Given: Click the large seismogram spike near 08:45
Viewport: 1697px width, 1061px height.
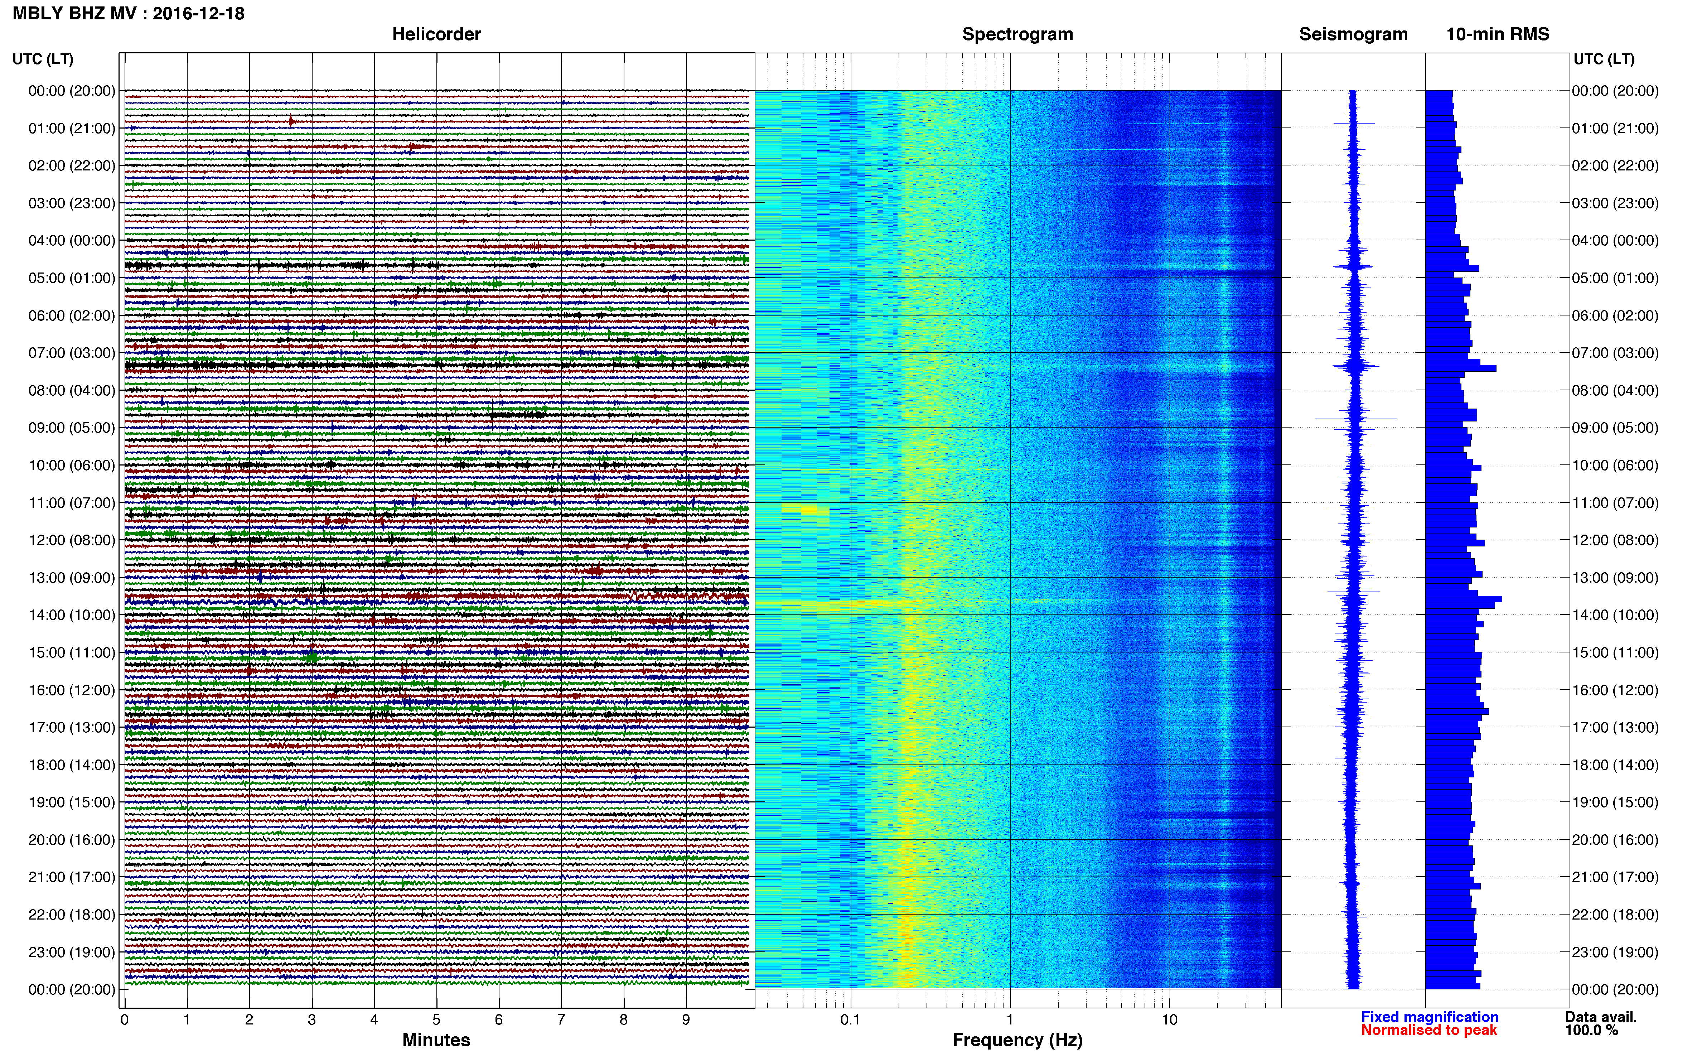Looking at the screenshot, I should pos(1356,419).
